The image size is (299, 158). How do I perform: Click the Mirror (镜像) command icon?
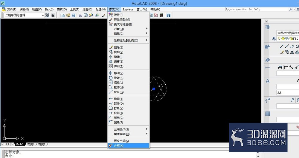coord(111,57)
